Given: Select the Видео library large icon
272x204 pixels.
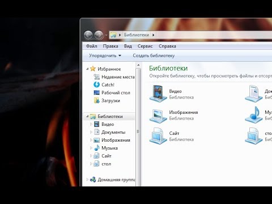Looking at the screenshot, I should pos(158,93).
